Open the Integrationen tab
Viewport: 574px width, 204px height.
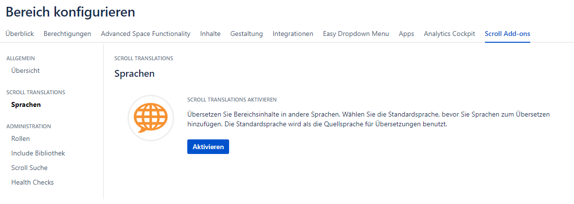(293, 34)
